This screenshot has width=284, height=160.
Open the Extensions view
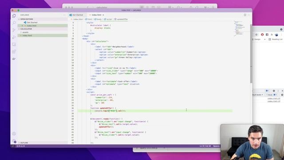coord(14,52)
